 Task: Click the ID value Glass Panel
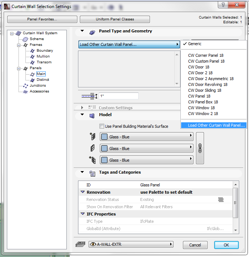[150, 185]
